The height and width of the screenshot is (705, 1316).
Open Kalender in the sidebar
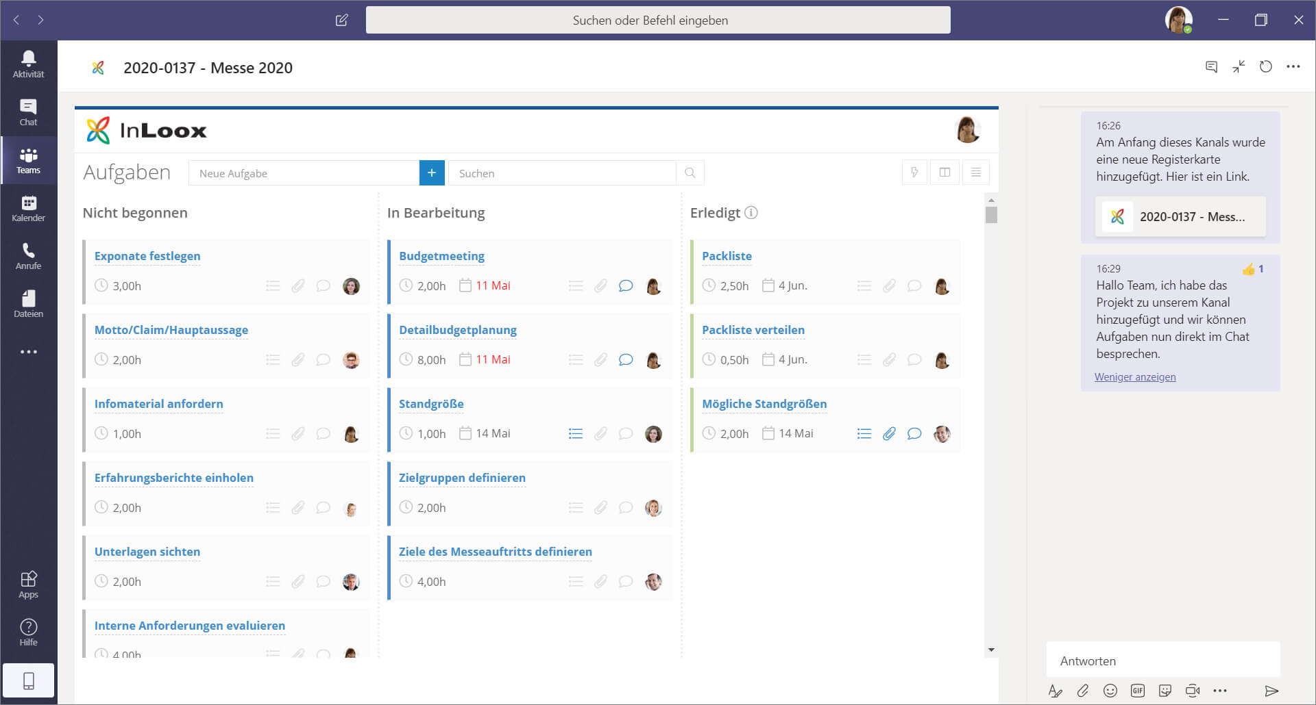28,208
